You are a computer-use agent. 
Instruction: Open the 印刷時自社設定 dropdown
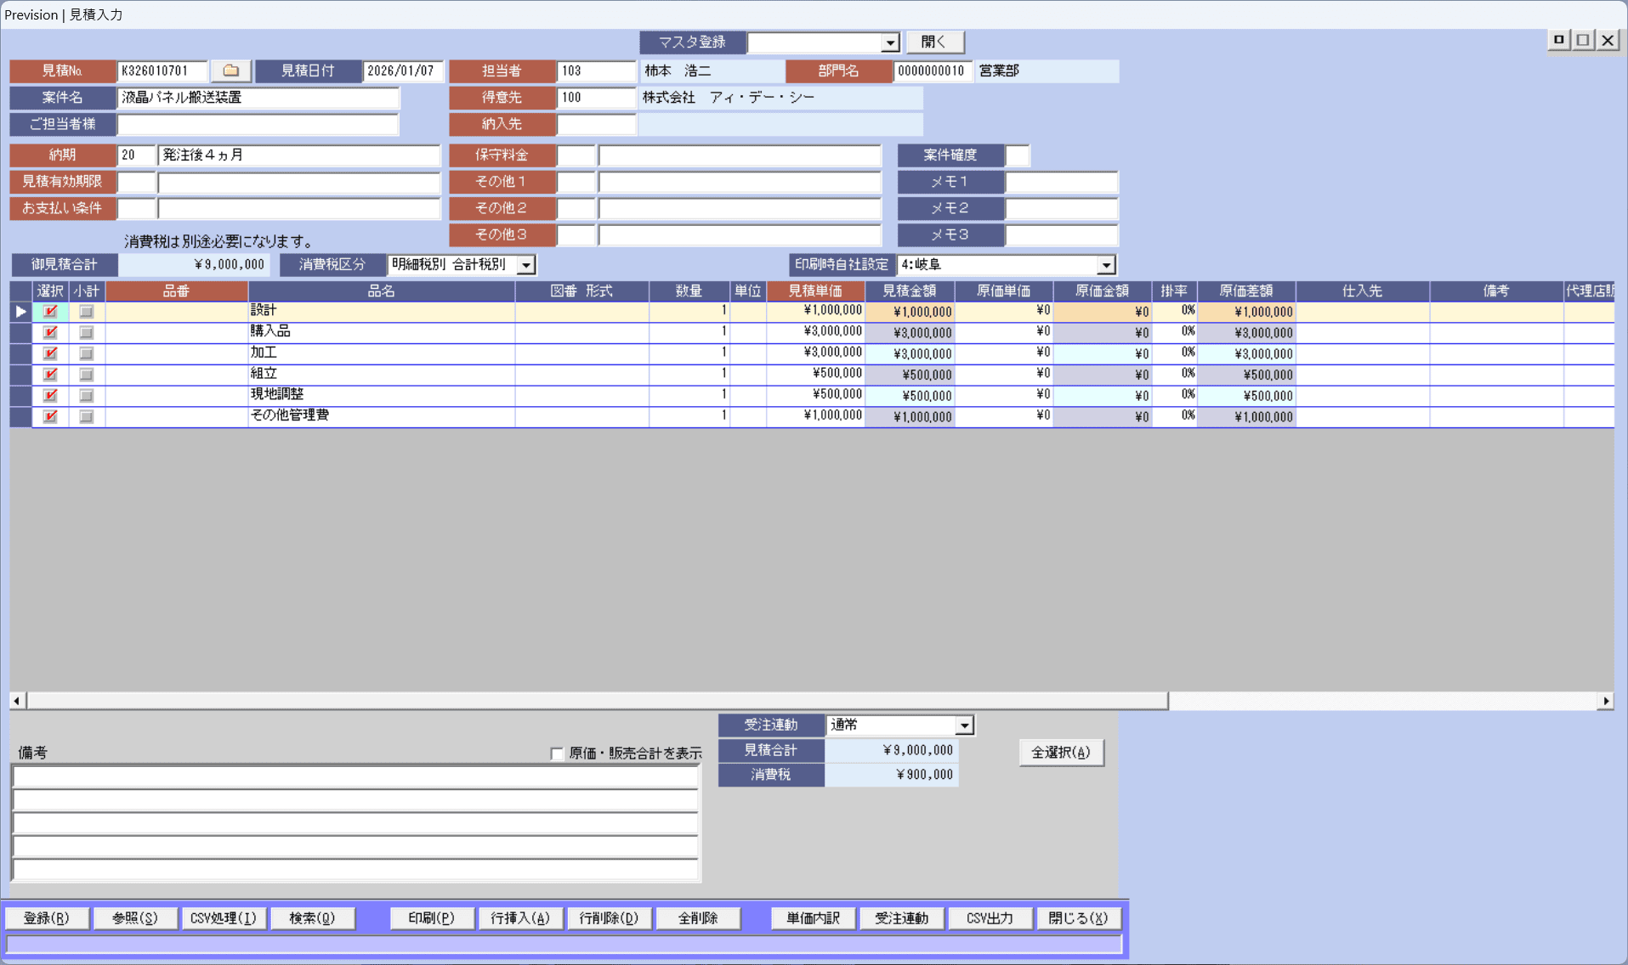pyautogui.click(x=1105, y=265)
